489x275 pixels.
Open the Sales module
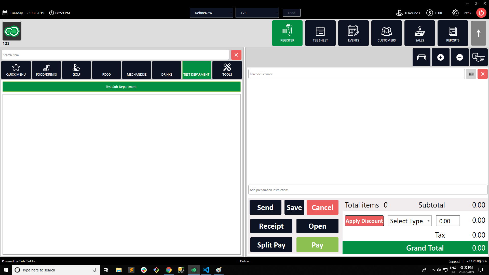coord(419,33)
